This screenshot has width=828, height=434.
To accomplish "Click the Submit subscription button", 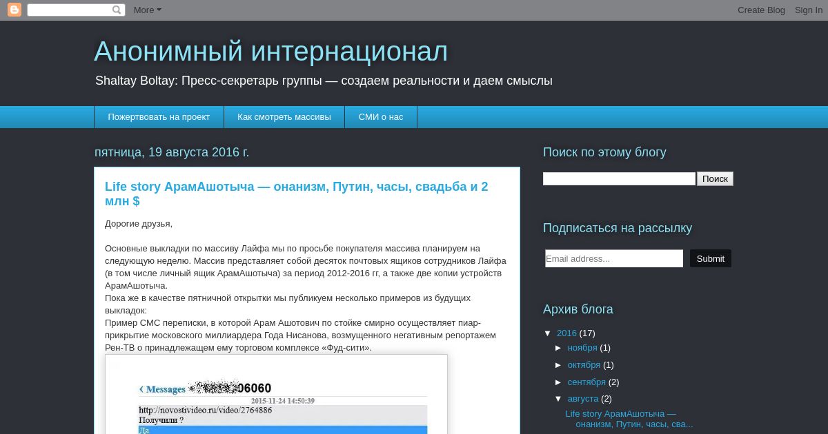I will (x=710, y=258).
